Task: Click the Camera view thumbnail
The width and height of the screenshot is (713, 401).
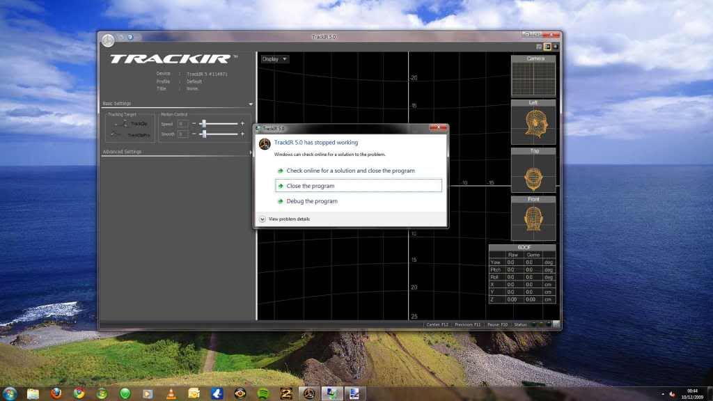Action: (533, 77)
